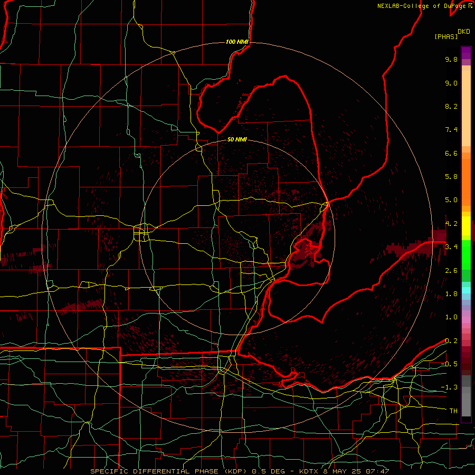Click the -0.5 value on color scale
This screenshot has height=475, width=475.
[x=449, y=364]
